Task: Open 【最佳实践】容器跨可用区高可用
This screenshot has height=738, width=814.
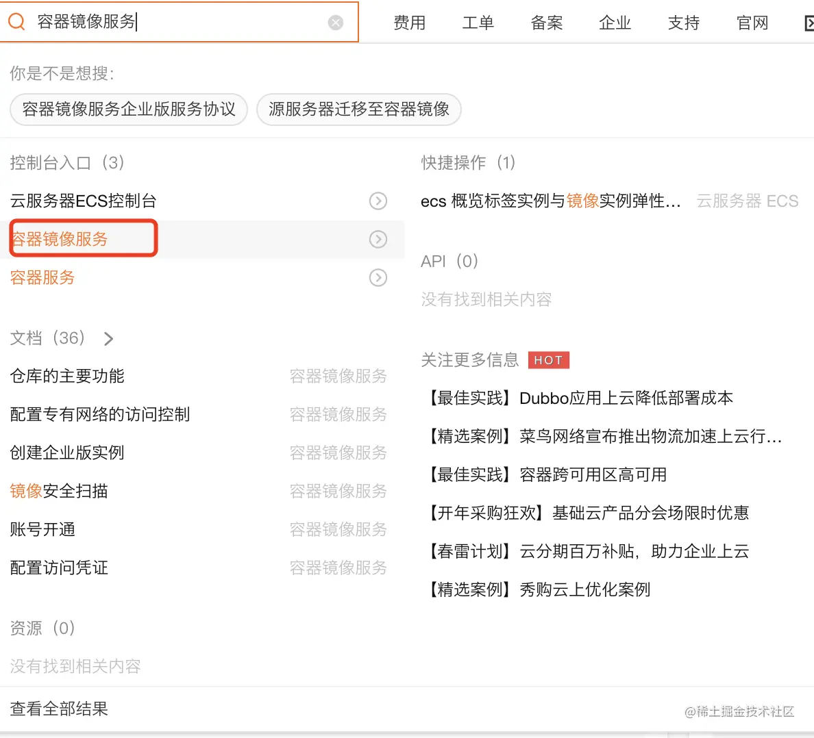Action: coord(546,475)
